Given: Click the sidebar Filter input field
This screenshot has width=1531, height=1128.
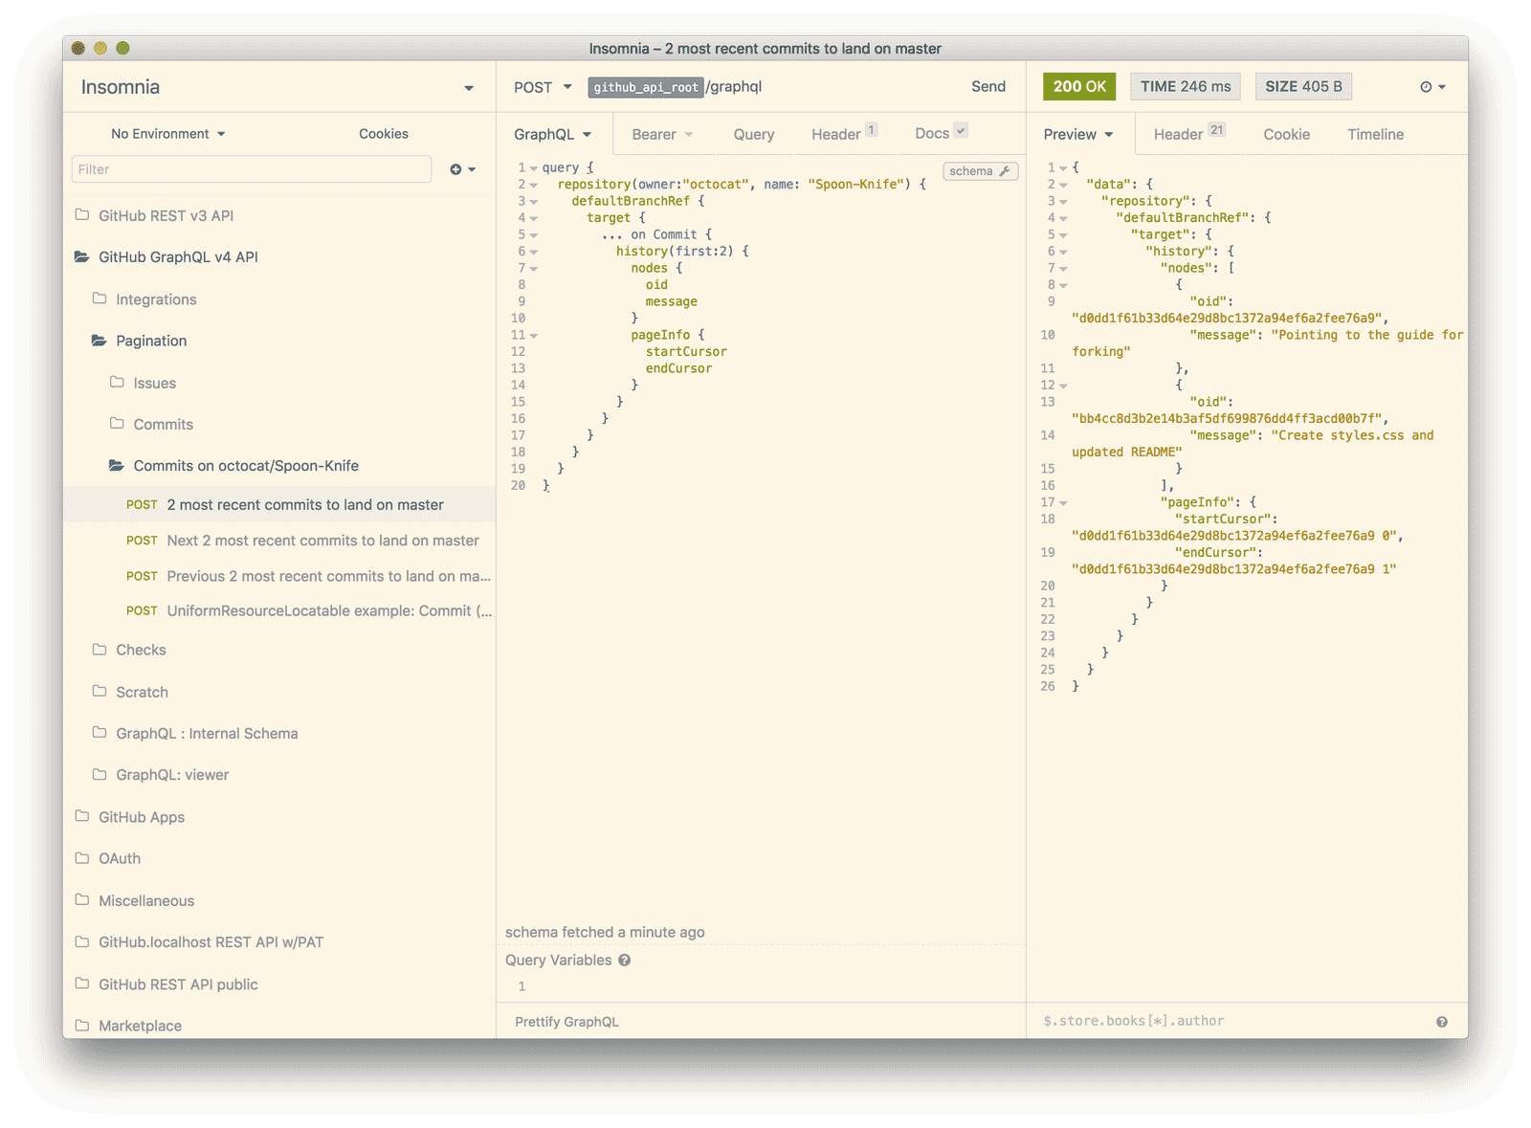Looking at the screenshot, I should 252,169.
